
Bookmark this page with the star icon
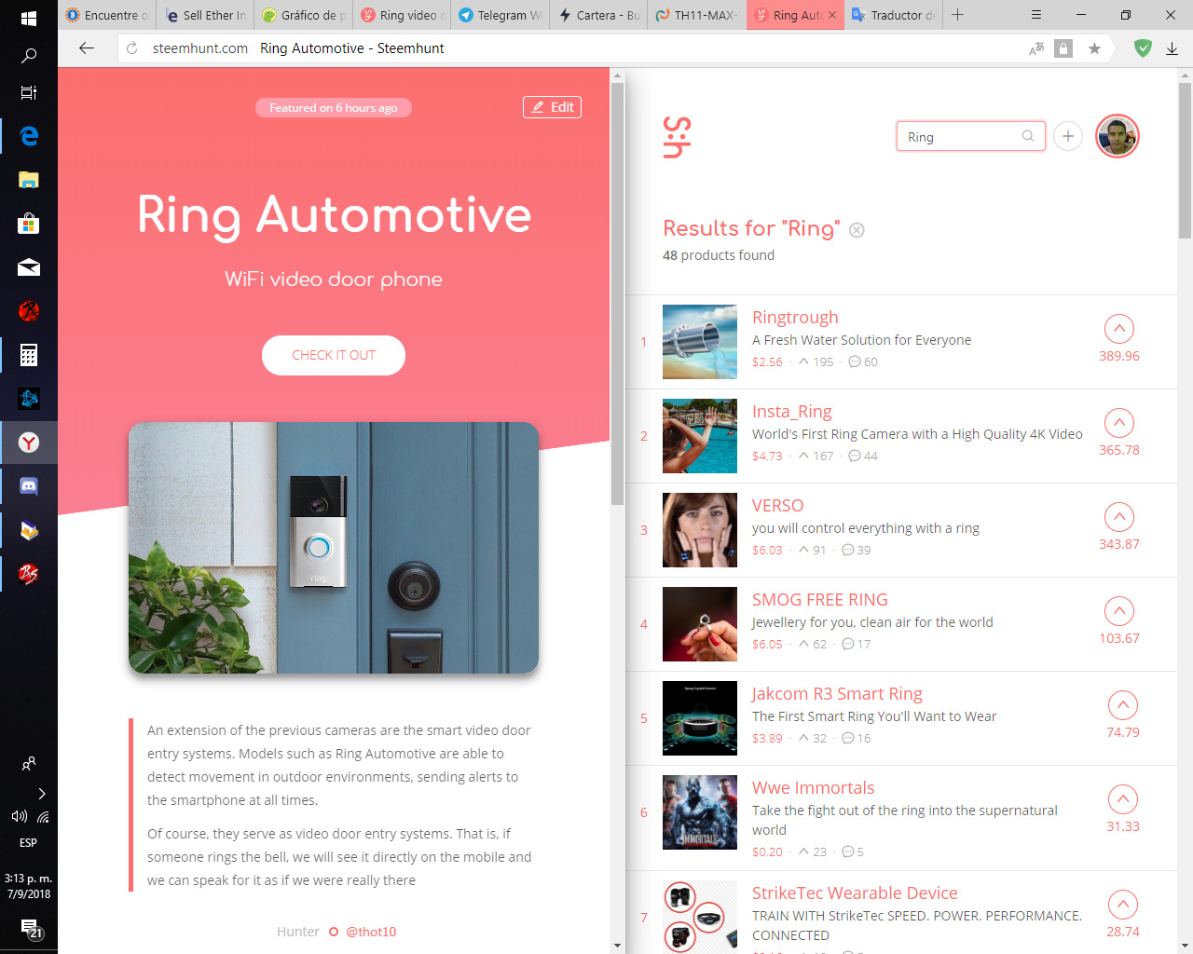click(x=1094, y=48)
